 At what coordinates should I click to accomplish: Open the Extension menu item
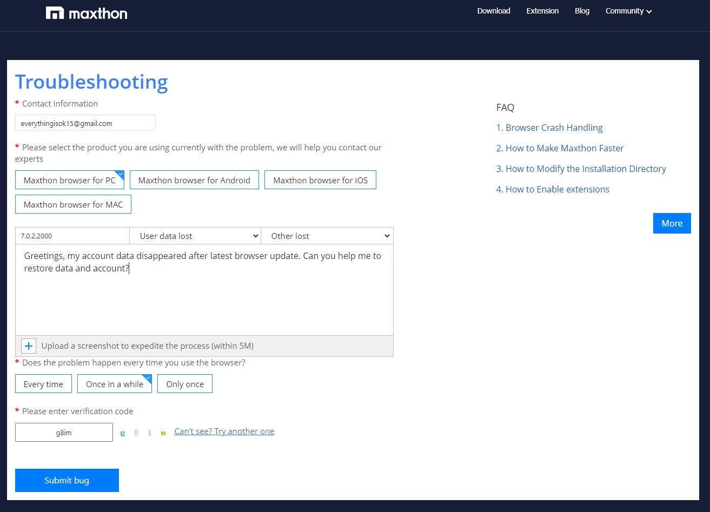(x=542, y=11)
